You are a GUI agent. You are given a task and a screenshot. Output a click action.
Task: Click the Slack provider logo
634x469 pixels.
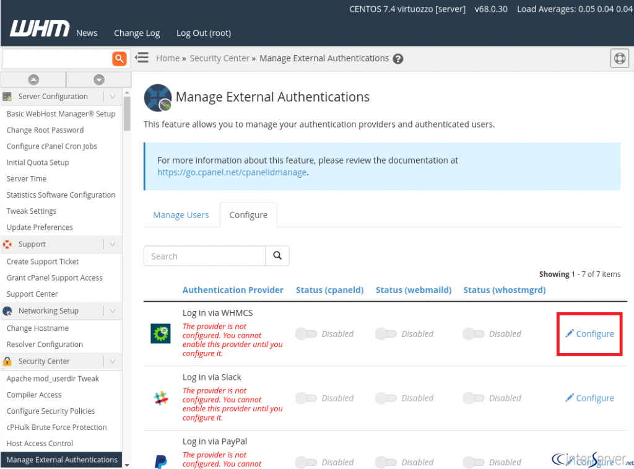[160, 398]
